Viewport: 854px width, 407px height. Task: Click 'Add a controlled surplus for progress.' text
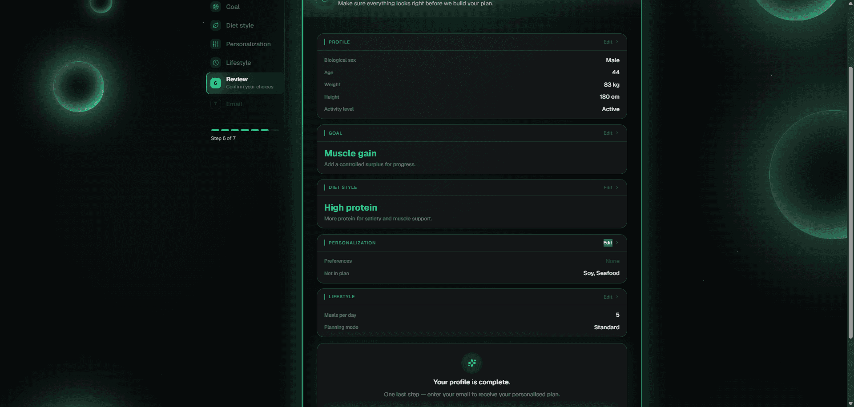[x=370, y=164]
